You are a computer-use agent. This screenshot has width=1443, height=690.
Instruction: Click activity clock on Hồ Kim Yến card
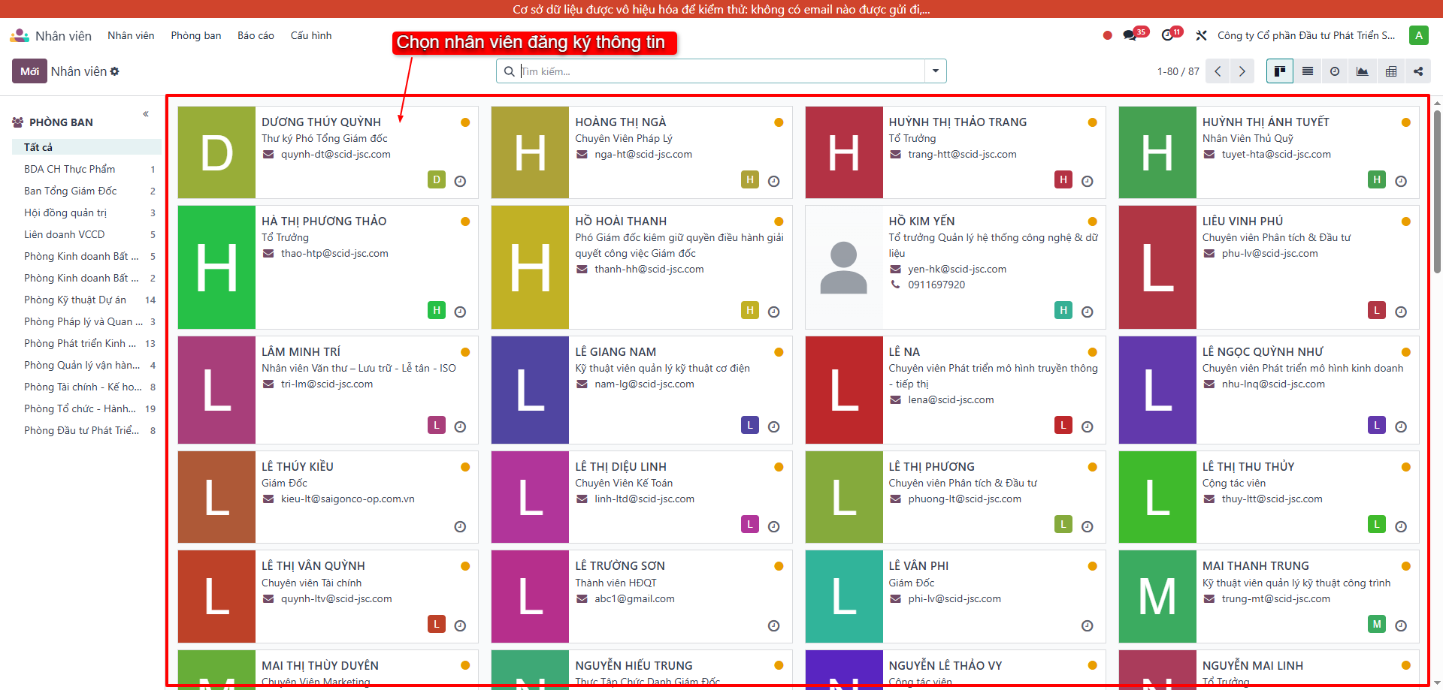tap(1088, 312)
